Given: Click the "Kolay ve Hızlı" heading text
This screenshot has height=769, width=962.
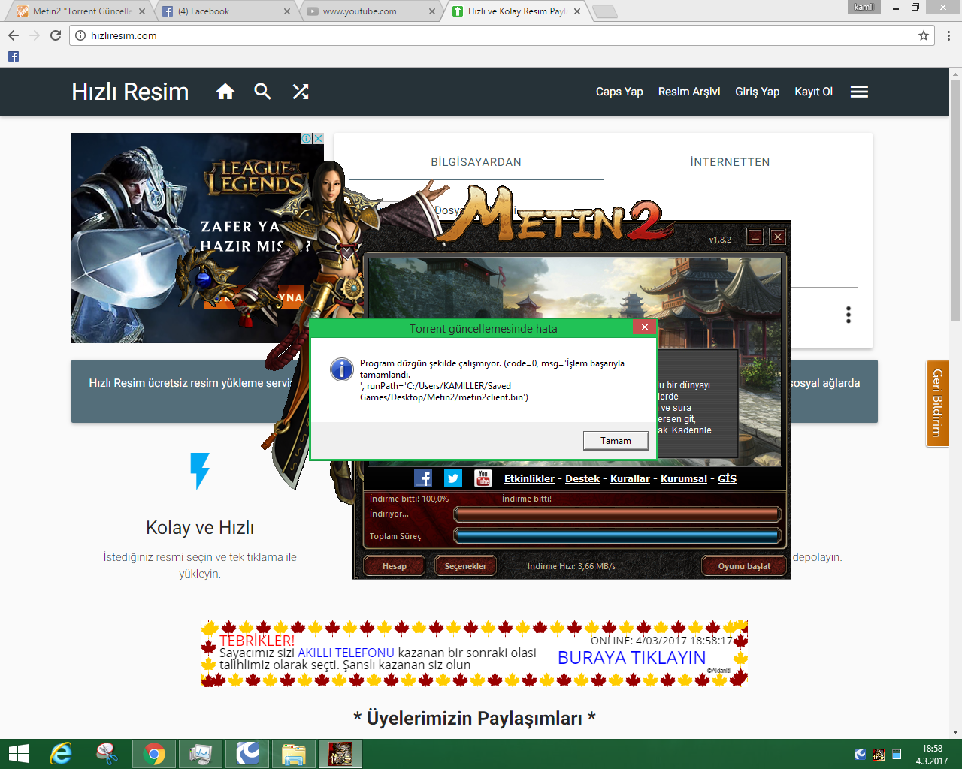Looking at the screenshot, I should click(200, 527).
